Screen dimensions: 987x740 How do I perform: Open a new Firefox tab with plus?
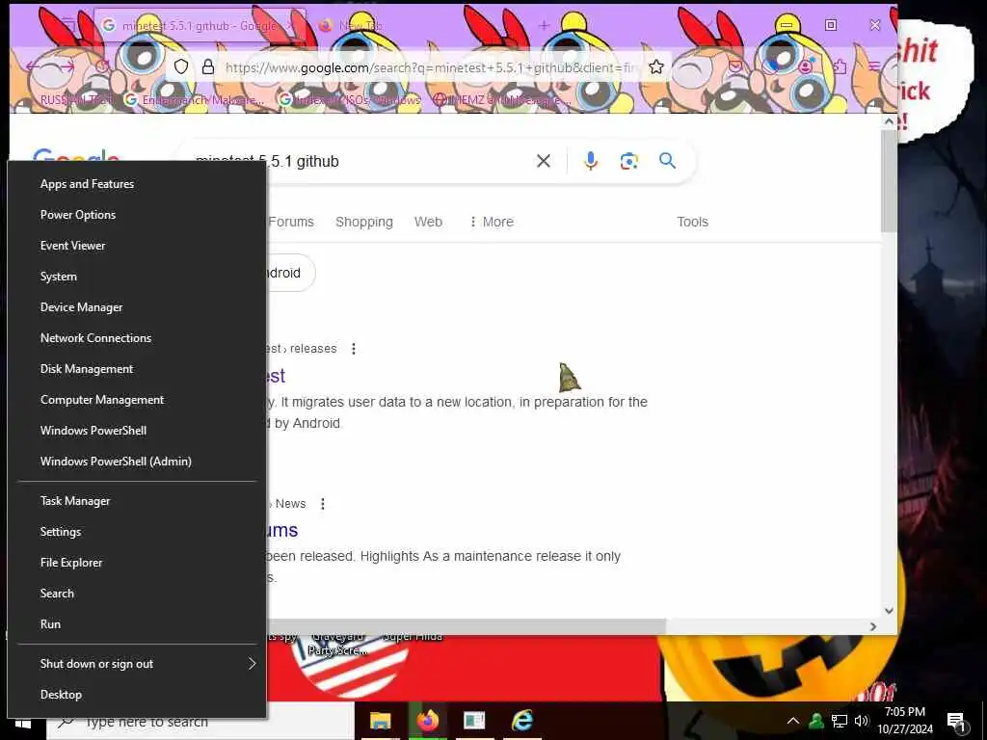point(544,25)
